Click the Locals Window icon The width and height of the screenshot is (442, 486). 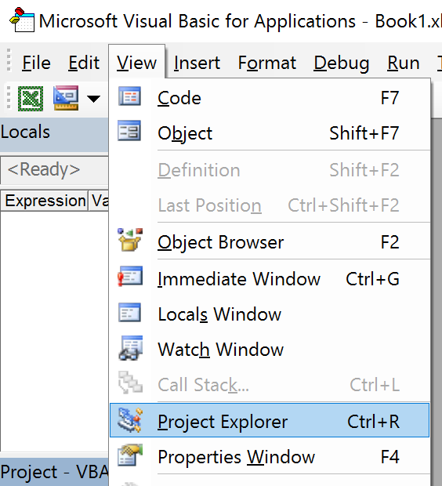click(129, 312)
